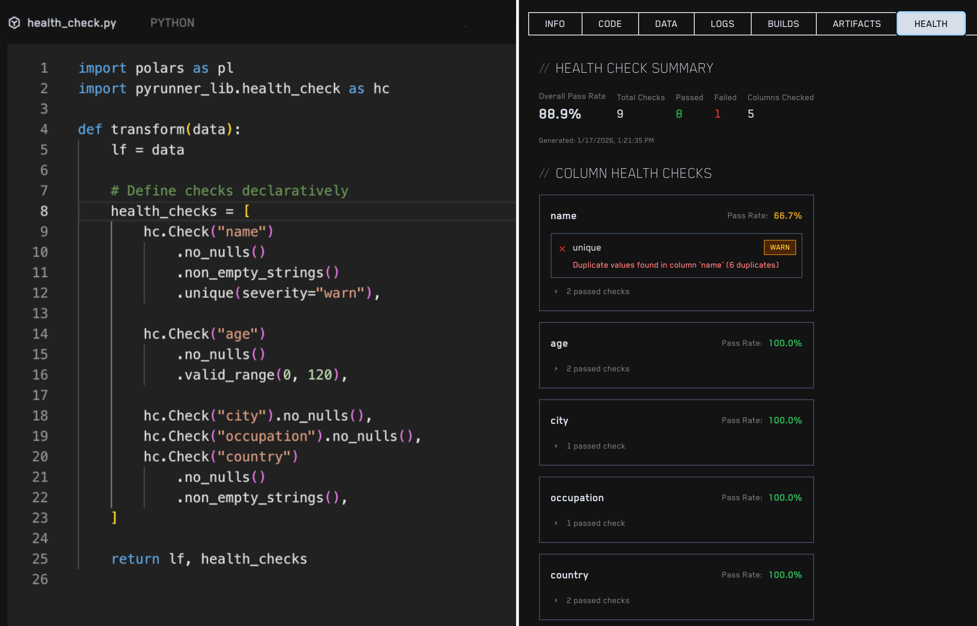Expand 2 passed checks under age
Image resolution: width=977 pixels, height=626 pixels.
[592, 369]
